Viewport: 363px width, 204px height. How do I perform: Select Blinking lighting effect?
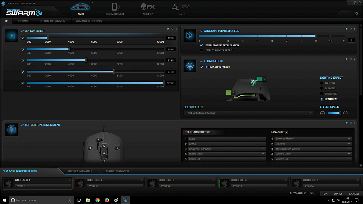(321, 88)
